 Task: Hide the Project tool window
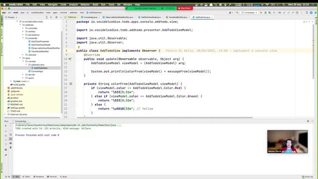click(x=61, y=17)
